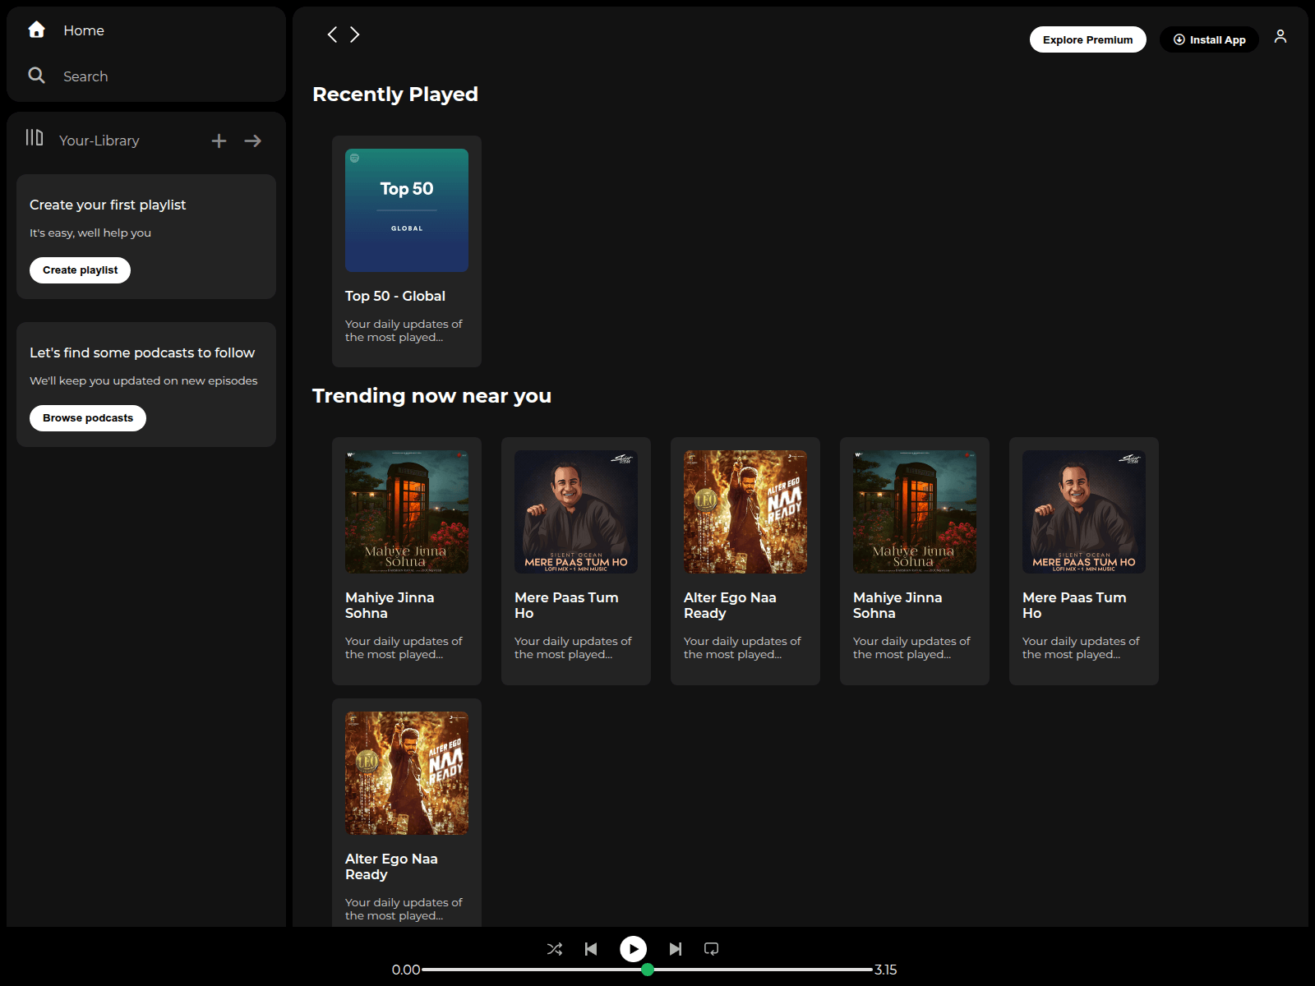The width and height of the screenshot is (1315, 986).
Task: Open second Mere Paas Tum Ho cover
Action: 1084,512
